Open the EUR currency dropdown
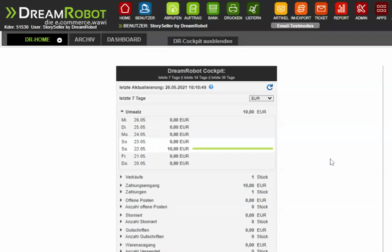The image size is (392, 252). click(262, 98)
